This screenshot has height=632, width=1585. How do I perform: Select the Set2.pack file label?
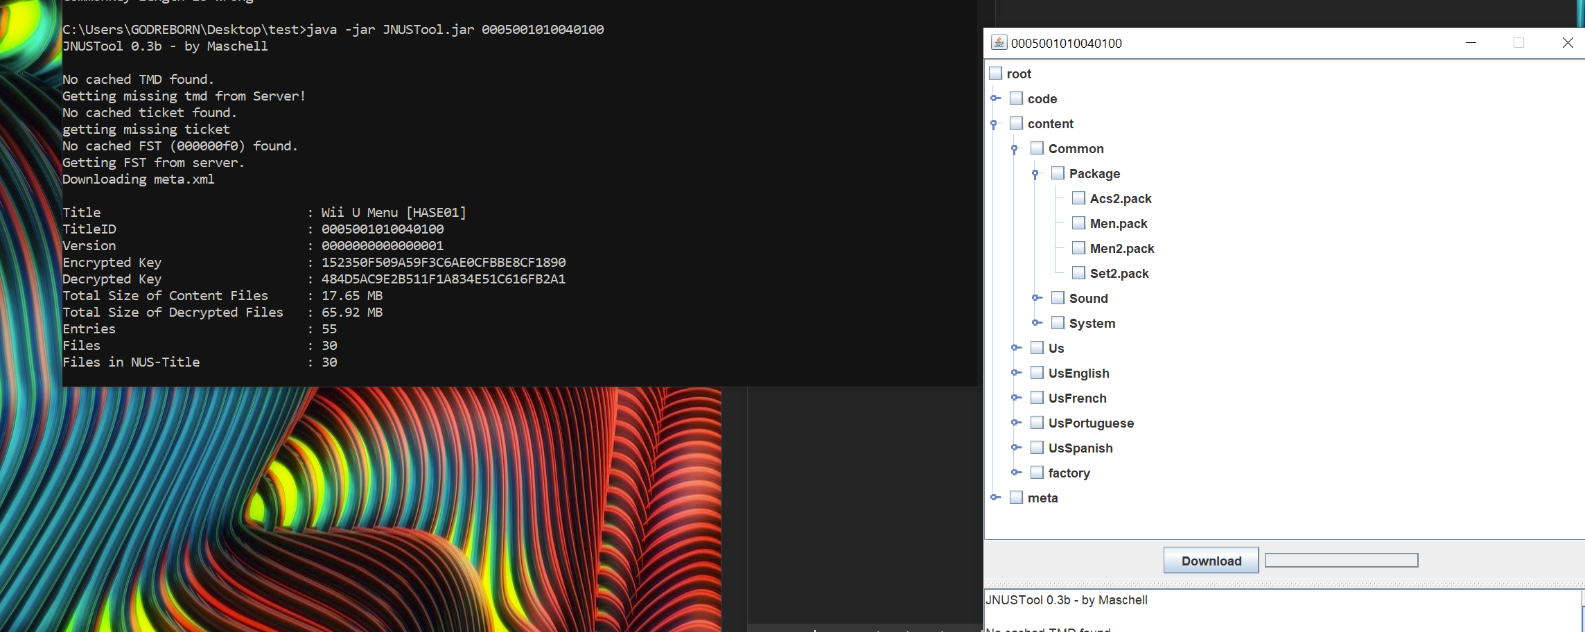pyautogui.click(x=1119, y=274)
